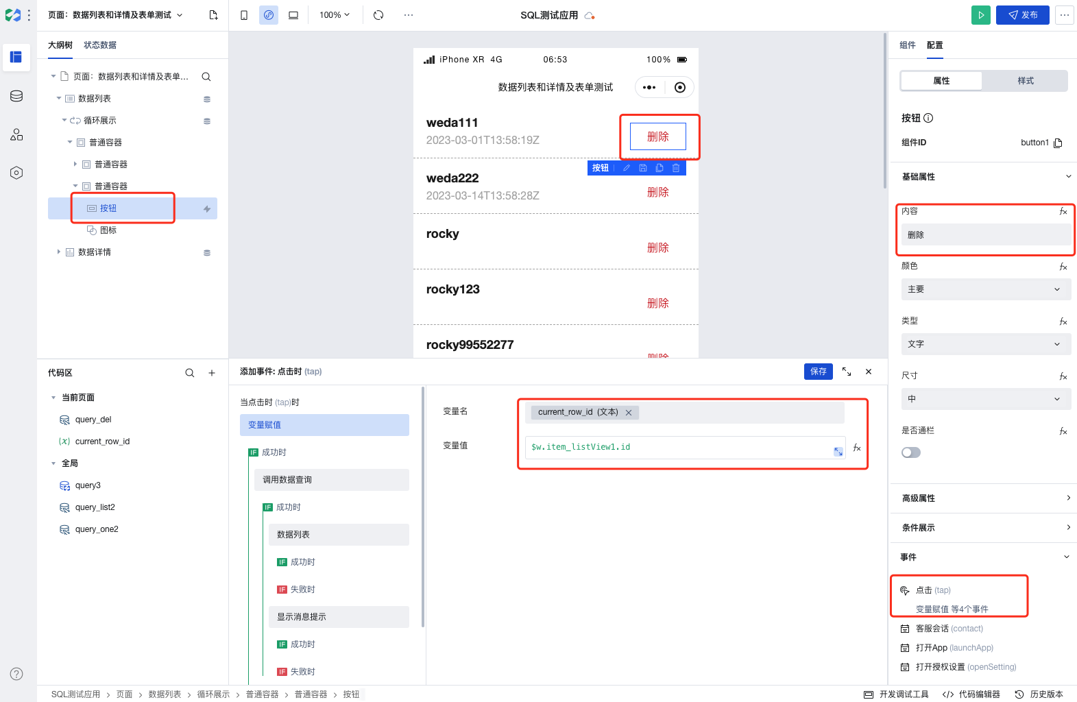This screenshot has width=1077, height=702.
Task: Close the add event panel
Action: tap(869, 372)
